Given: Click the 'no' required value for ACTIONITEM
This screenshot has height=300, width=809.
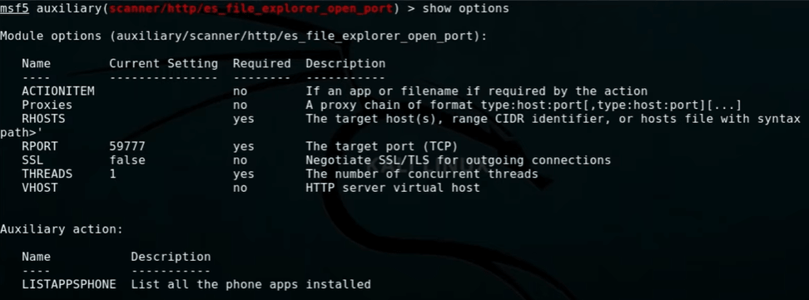Looking at the screenshot, I should point(240,91).
